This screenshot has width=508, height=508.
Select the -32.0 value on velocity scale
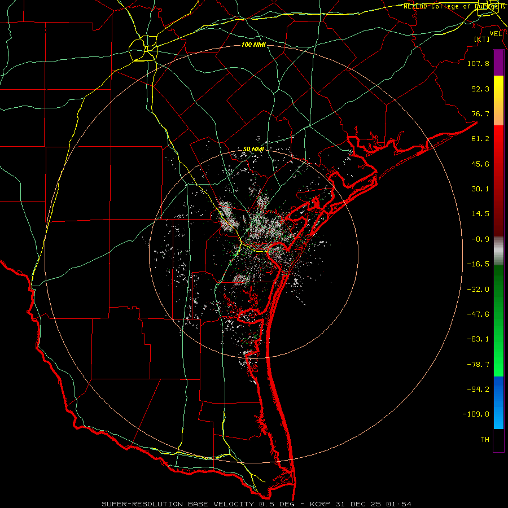[x=478, y=290]
